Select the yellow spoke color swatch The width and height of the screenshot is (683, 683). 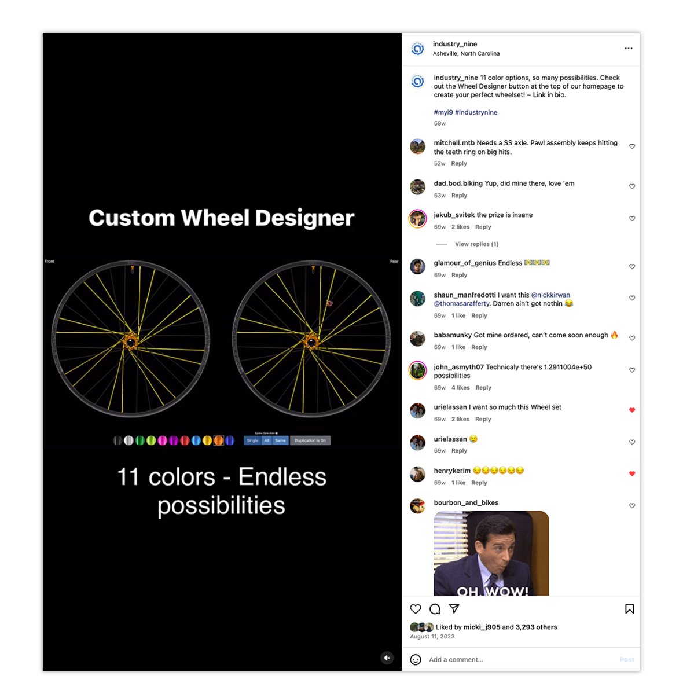[207, 440]
